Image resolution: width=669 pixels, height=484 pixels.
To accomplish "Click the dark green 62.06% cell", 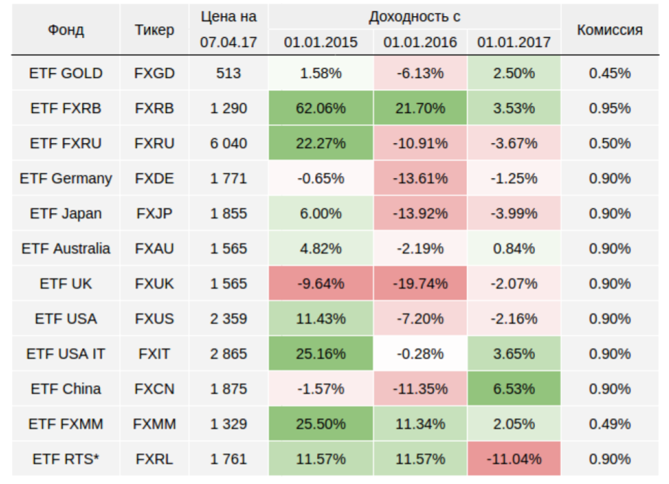I will pyautogui.click(x=320, y=108).
